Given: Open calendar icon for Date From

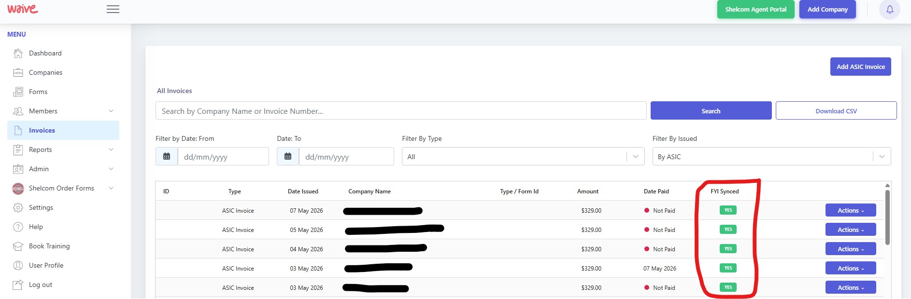Looking at the screenshot, I should (x=167, y=156).
